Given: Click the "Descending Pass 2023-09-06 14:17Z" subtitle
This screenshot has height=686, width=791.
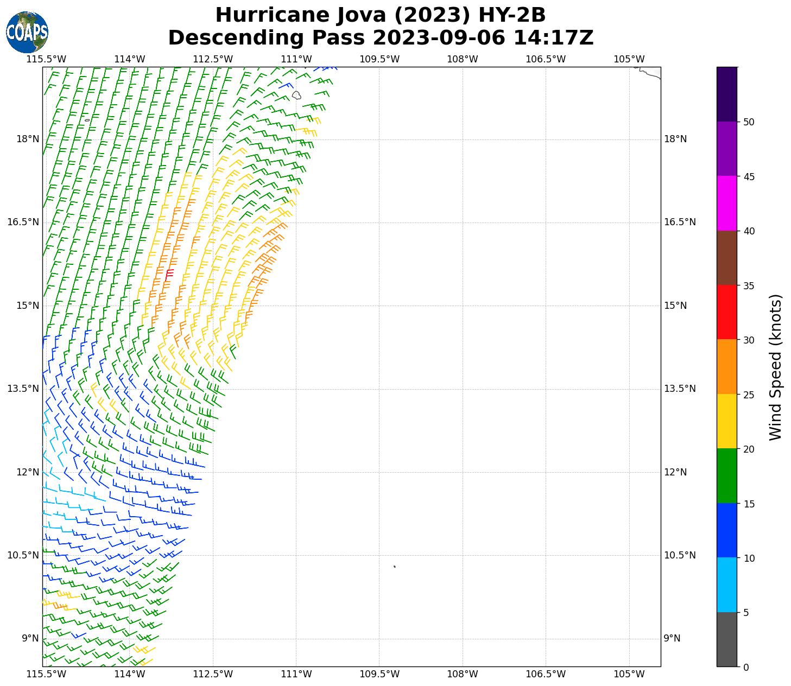Looking at the screenshot, I should pyautogui.click(x=380, y=38).
